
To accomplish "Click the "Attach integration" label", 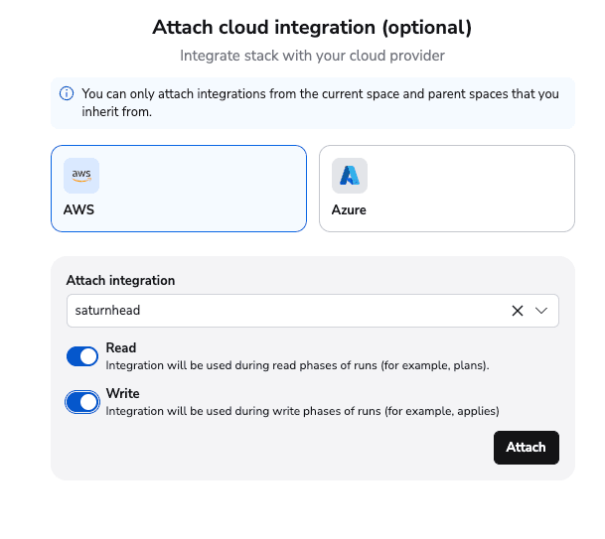I will pos(120,280).
